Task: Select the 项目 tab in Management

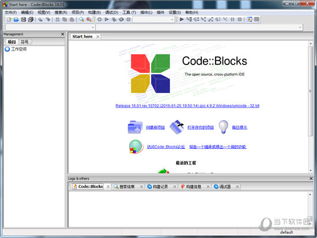Action: click(12, 42)
